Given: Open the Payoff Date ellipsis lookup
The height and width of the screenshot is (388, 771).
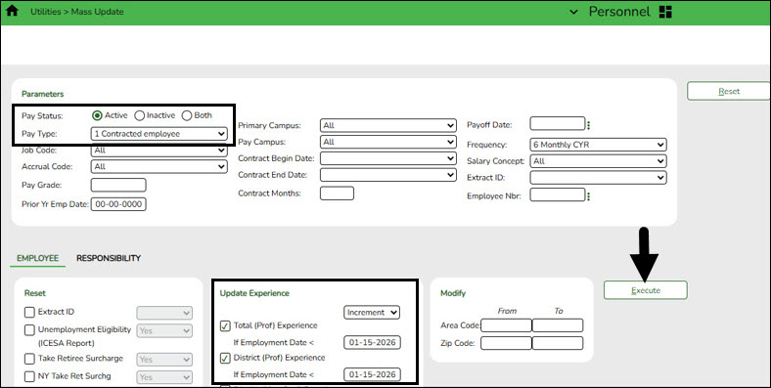Looking at the screenshot, I should pyautogui.click(x=589, y=125).
